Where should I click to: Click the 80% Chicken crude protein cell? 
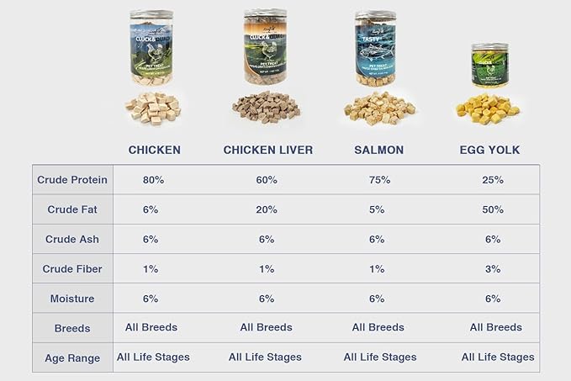pyautogui.click(x=154, y=180)
